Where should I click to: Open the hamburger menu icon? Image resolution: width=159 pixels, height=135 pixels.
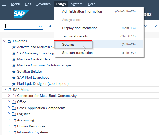click(x=4, y=4)
